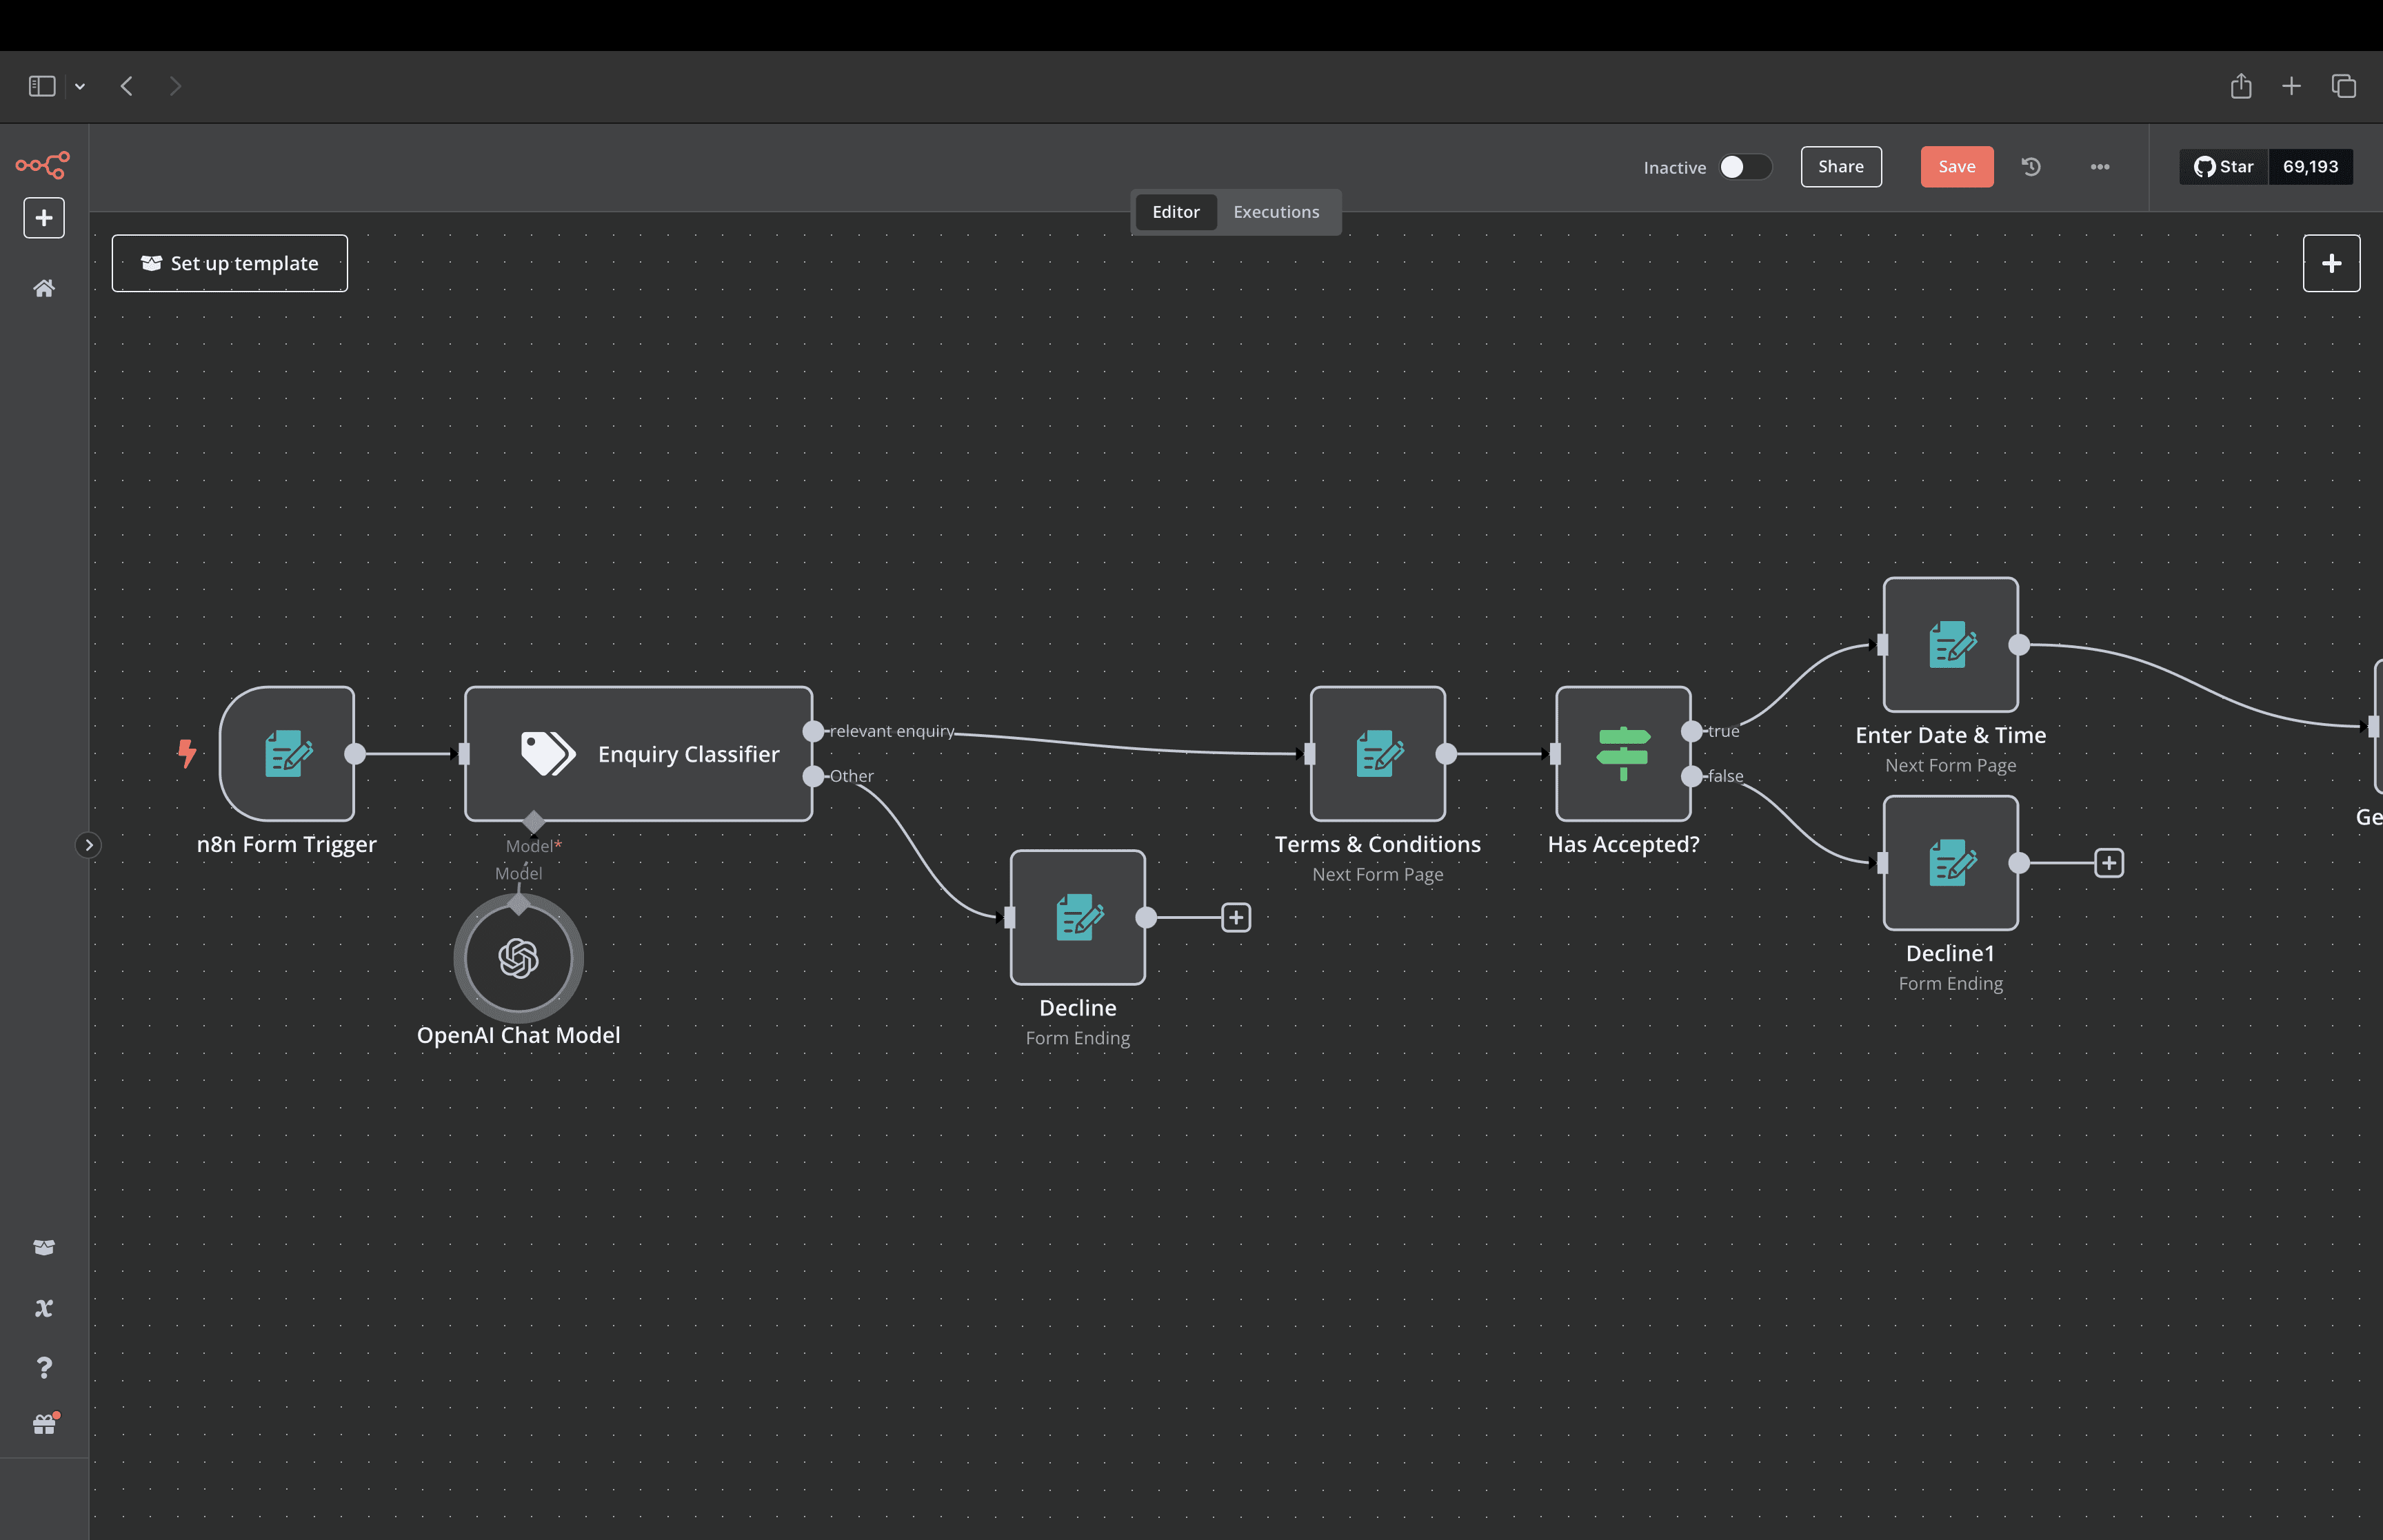
Task: Toggle the workflow Inactive switch
Action: [x=1745, y=167]
